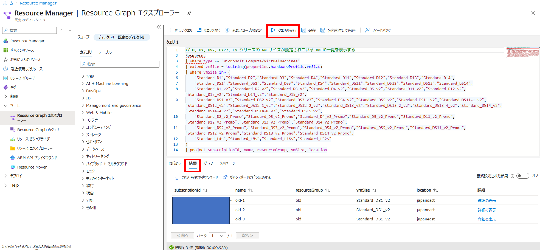Click the category search input field

pyautogui.click(x=120, y=64)
